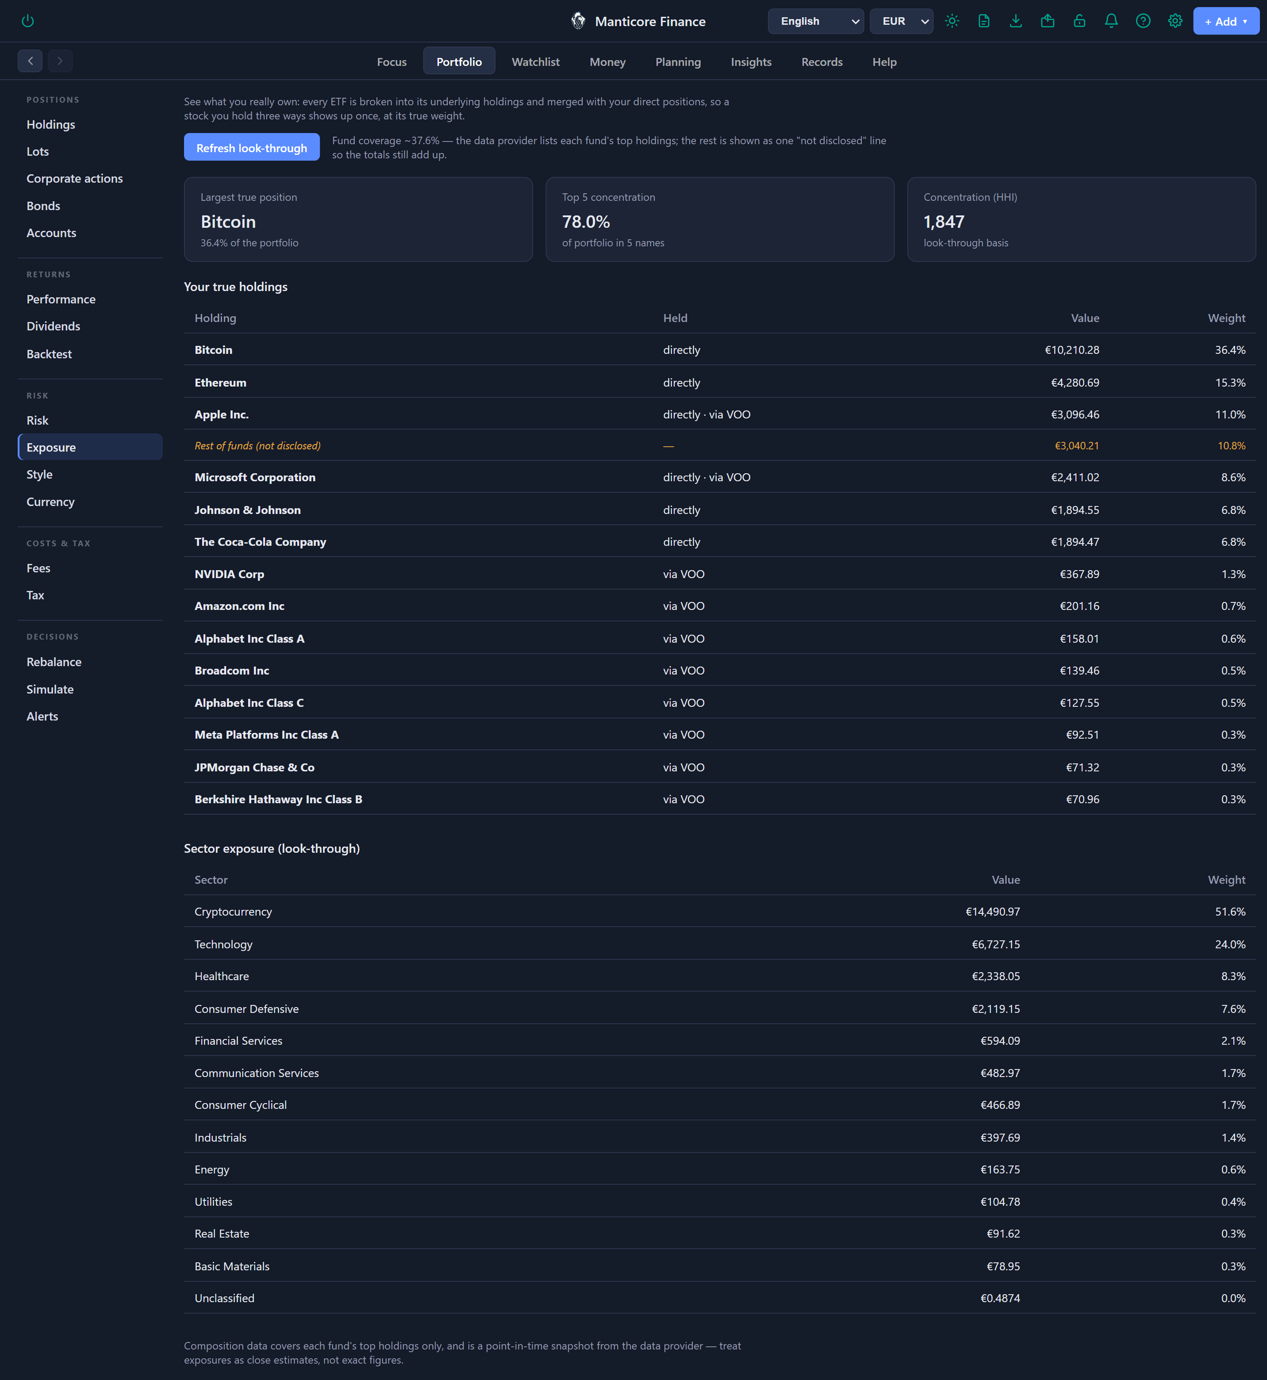
Task: Open Corporate actions in sidebar
Action: coord(91,178)
